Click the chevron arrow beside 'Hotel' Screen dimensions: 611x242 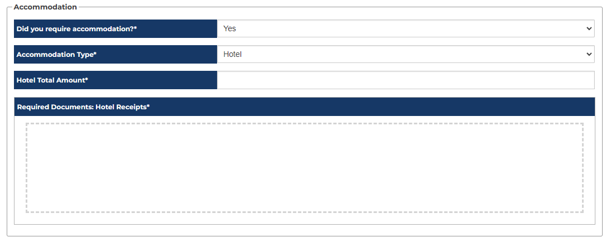[589, 54]
